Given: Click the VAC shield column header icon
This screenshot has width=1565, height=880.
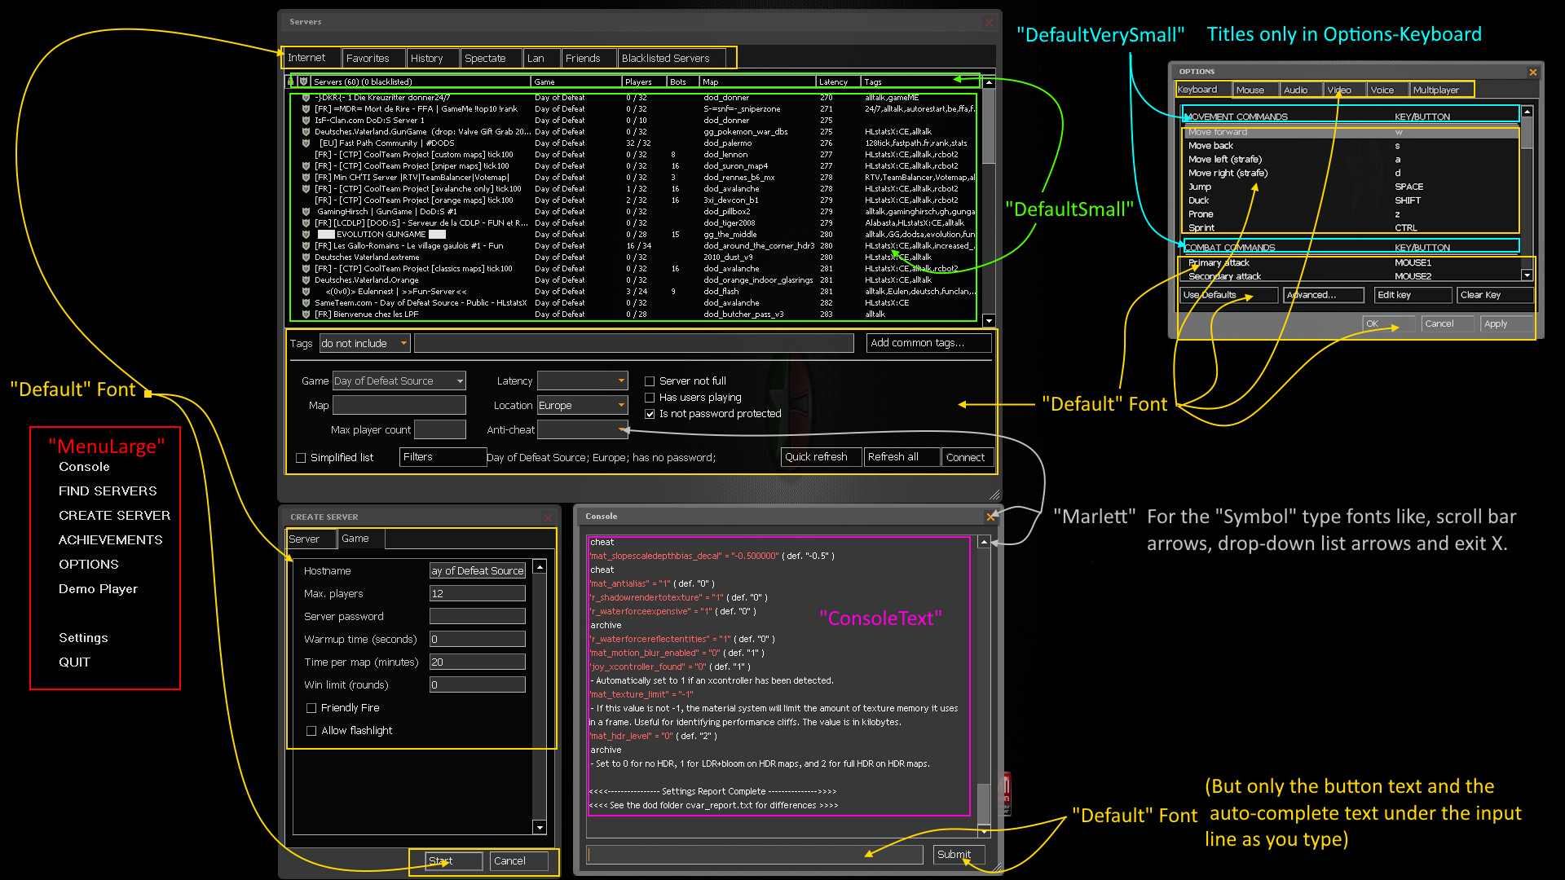Looking at the screenshot, I should point(303,81).
